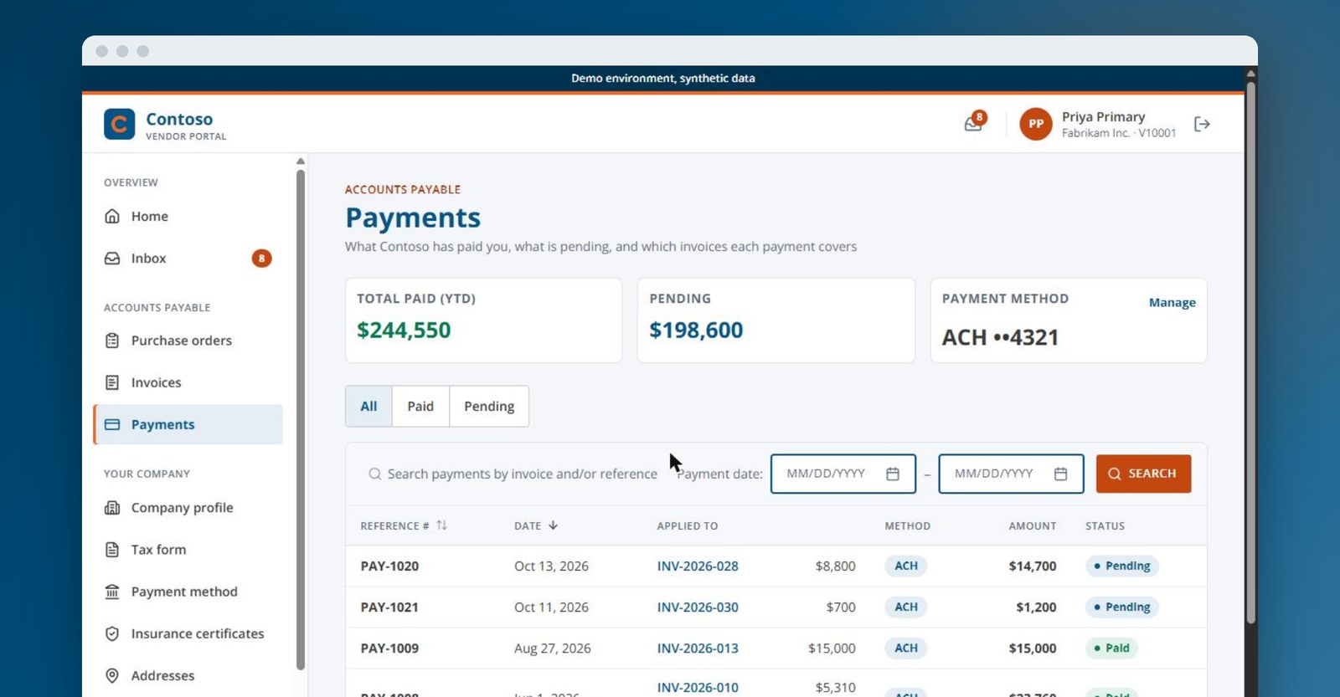The width and height of the screenshot is (1340, 697).
Task: Open Purchase orders page
Action: pyautogui.click(x=188, y=341)
